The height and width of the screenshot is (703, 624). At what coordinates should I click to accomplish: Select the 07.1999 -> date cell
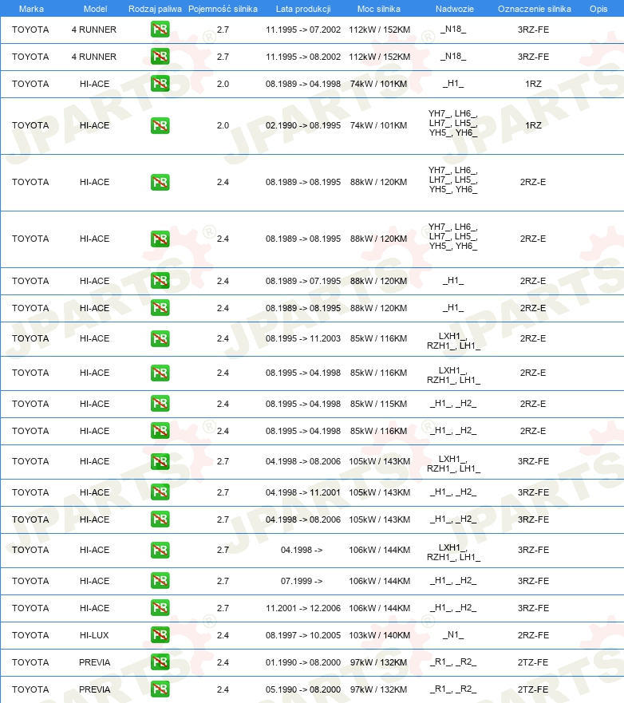tap(302, 581)
